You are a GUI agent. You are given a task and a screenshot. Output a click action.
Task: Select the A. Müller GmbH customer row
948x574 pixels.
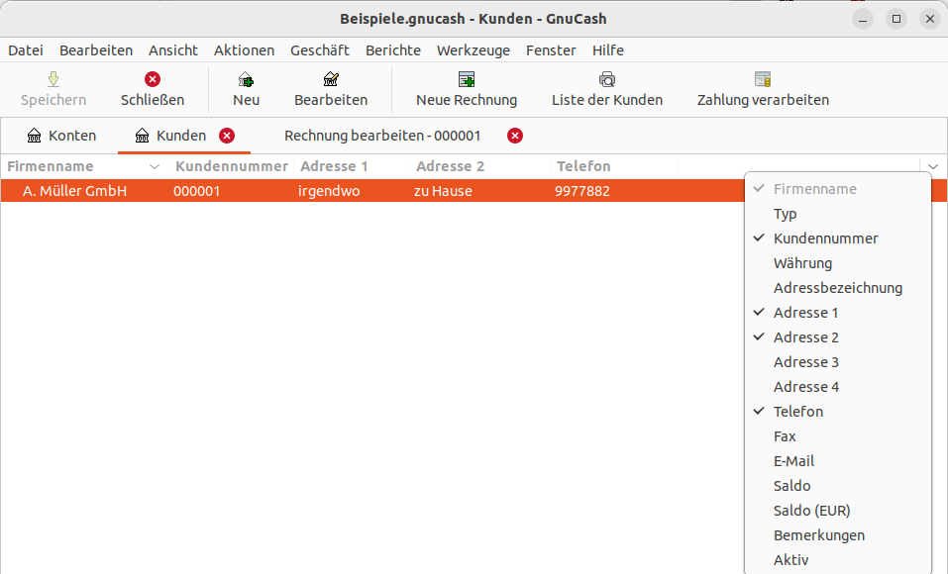74,191
